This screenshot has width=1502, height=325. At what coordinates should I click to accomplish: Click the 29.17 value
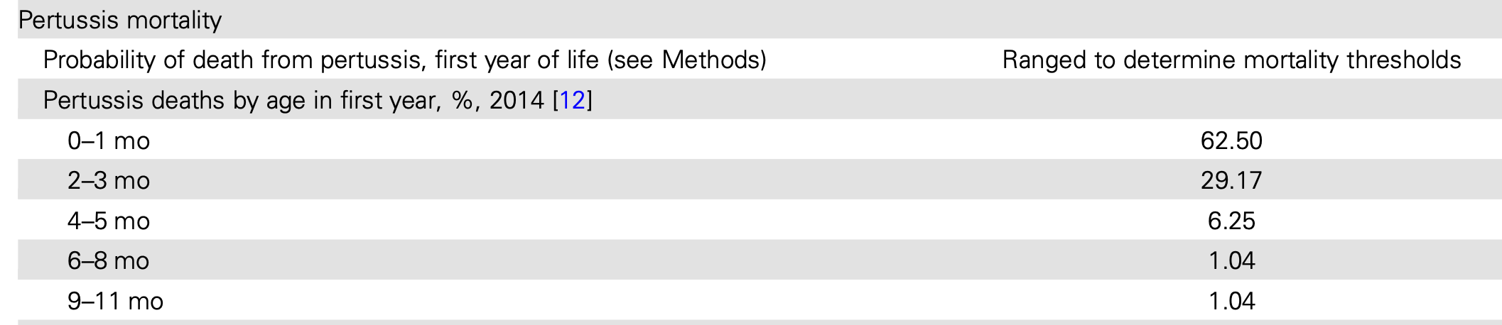click(x=1231, y=181)
